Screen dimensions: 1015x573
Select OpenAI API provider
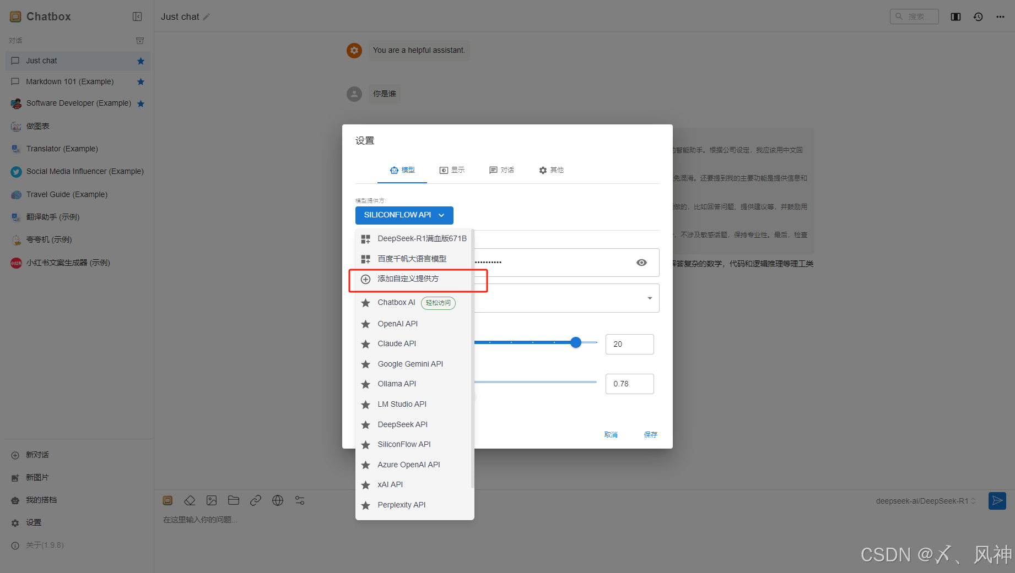pos(414,324)
